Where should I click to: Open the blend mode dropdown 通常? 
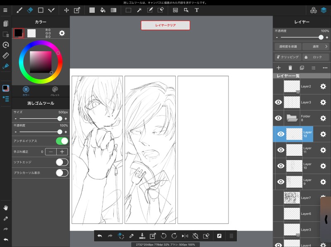click(x=316, y=47)
